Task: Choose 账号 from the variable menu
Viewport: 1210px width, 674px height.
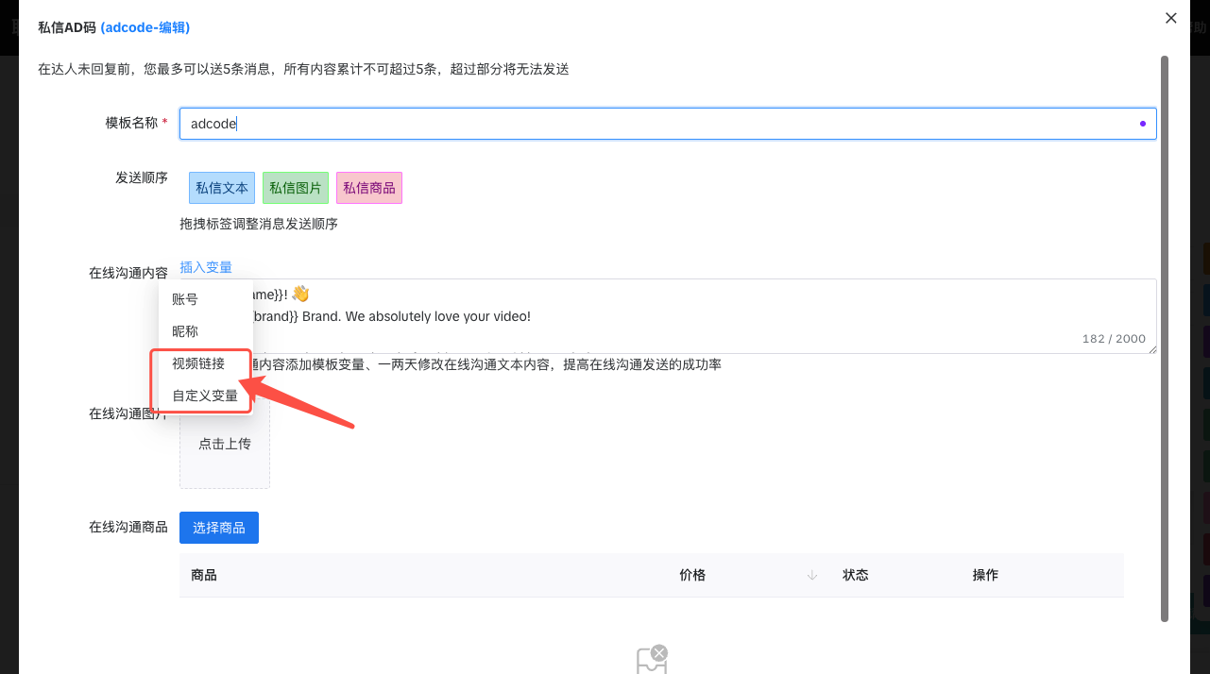Action: point(185,299)
